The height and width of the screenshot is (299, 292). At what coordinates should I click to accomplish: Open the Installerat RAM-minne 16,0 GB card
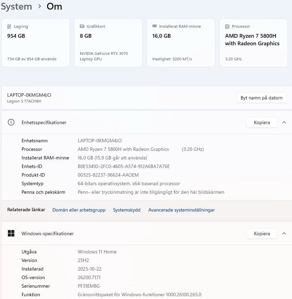(181, 43)
